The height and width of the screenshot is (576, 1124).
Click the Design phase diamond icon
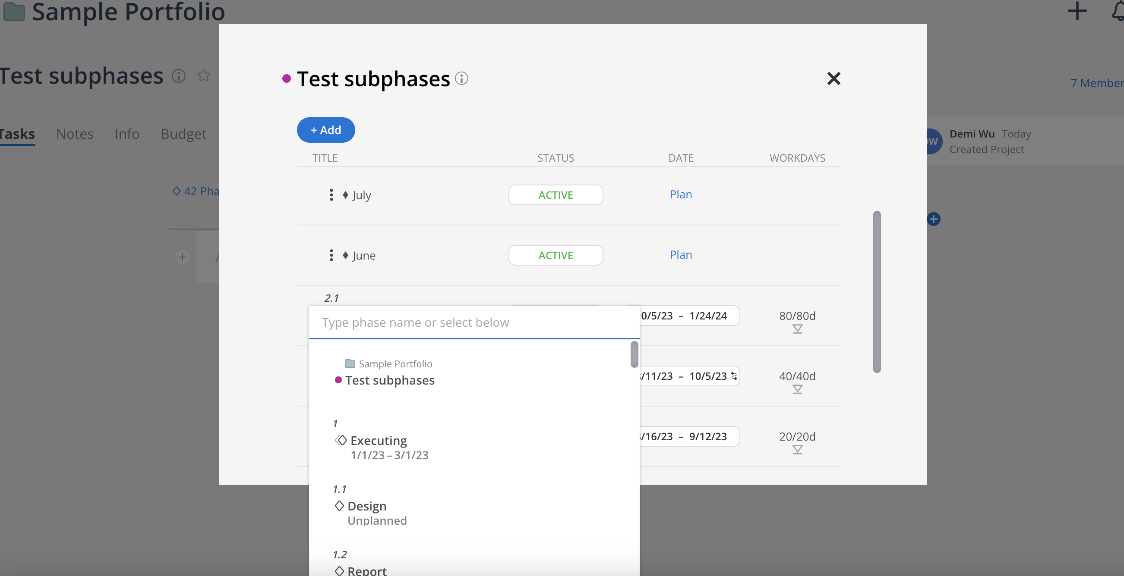[x=339, y=505]
